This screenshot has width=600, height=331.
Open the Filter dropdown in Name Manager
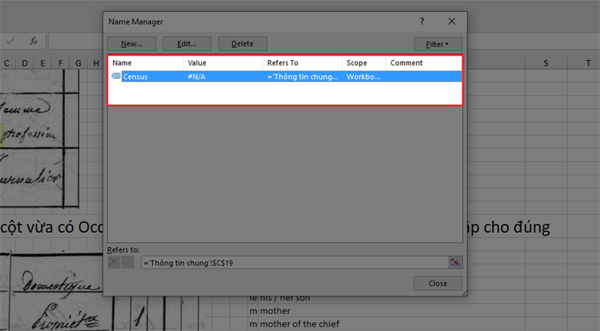point(438,44)
